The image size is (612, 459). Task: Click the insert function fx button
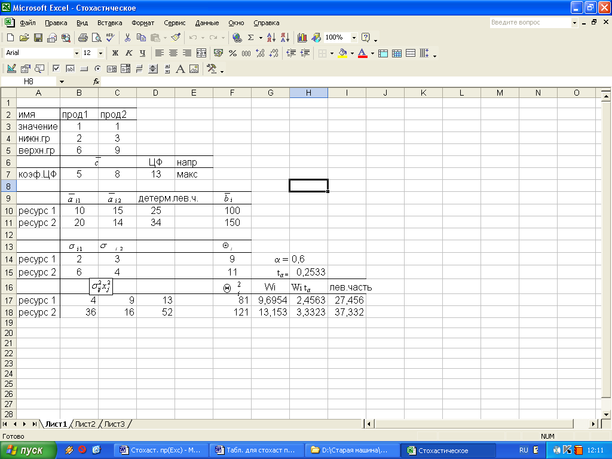96,81
